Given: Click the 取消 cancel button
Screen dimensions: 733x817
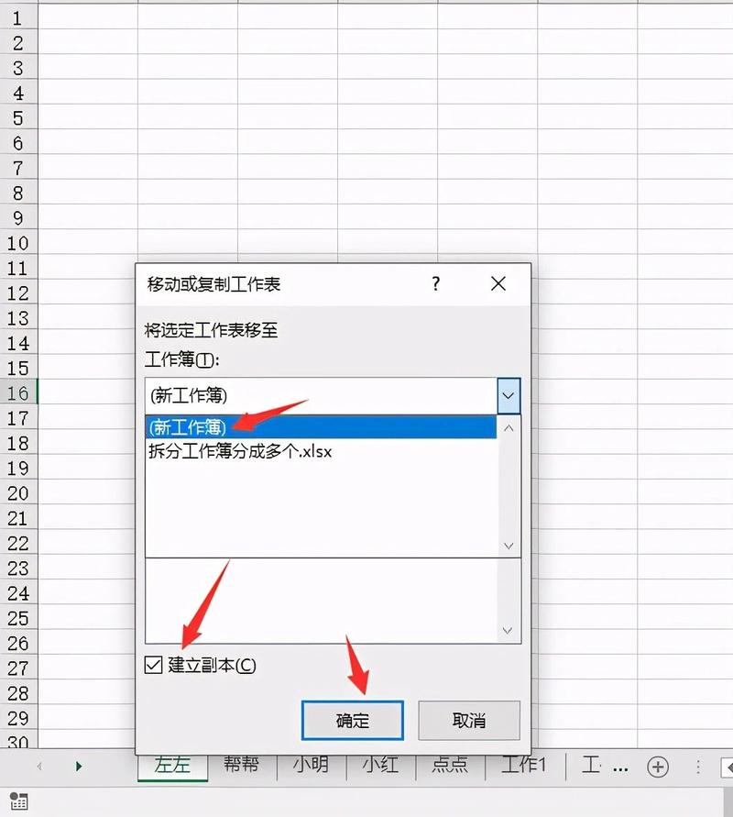Looking at the screenshot, I should [x=468, y=721].
